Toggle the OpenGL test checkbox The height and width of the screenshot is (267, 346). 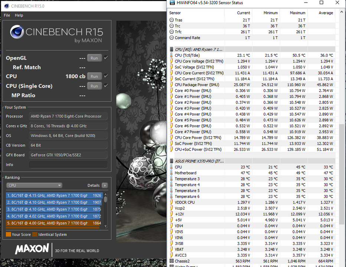(x=106, y=58)
